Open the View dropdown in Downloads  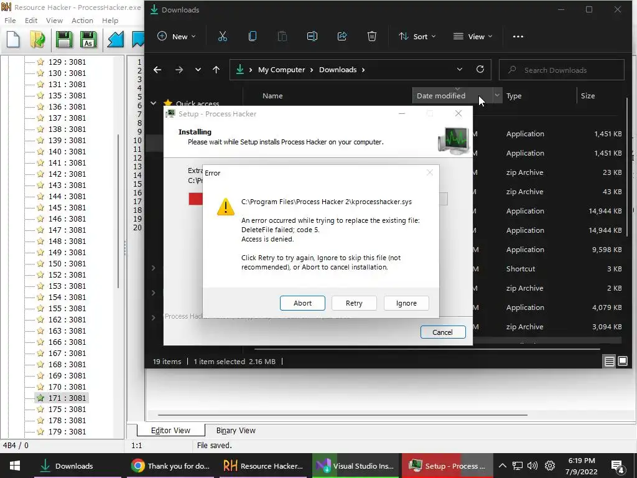[x=473, y=36]
